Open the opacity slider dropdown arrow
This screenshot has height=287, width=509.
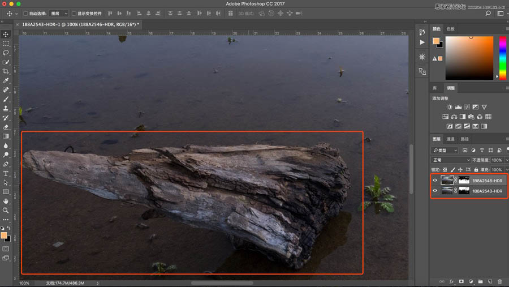[x=506, y=160]
